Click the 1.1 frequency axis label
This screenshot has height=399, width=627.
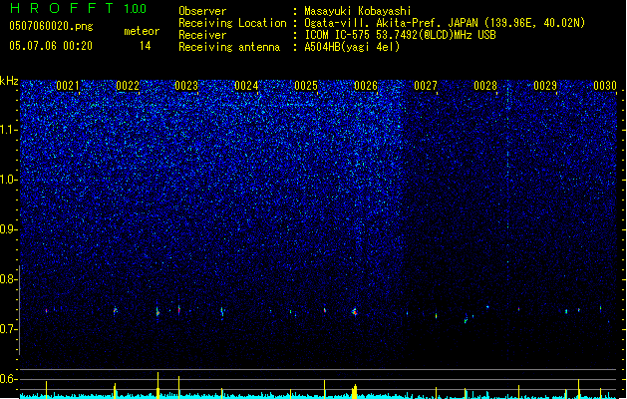click(9, 130)
